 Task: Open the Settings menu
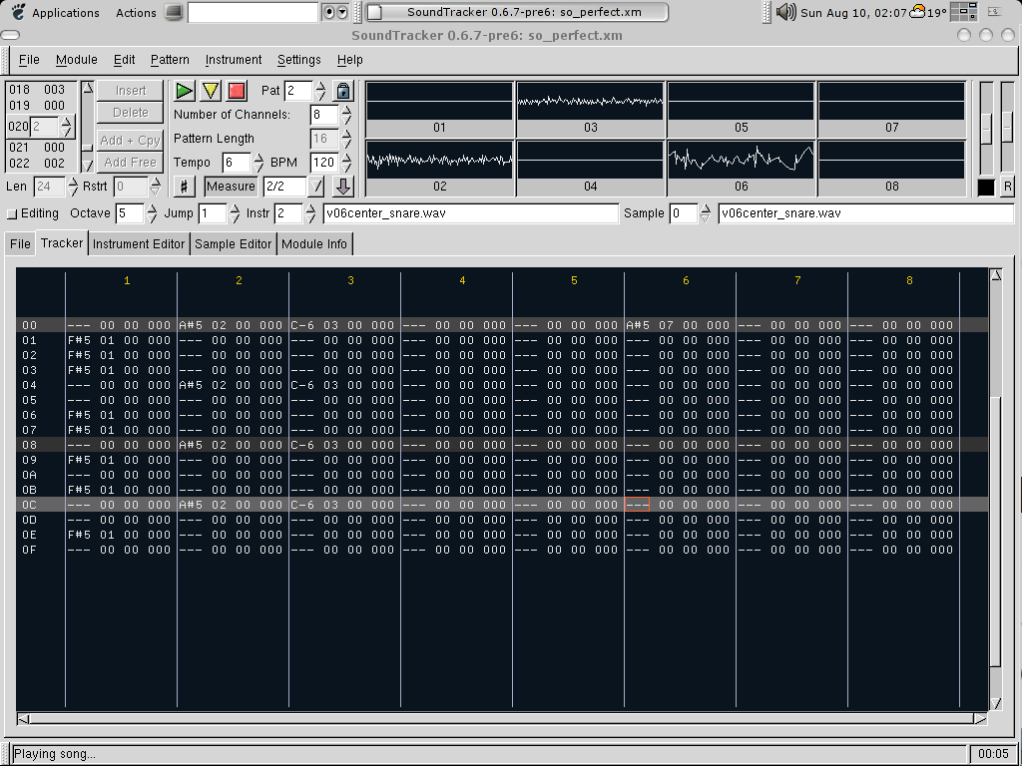[299, 60]
